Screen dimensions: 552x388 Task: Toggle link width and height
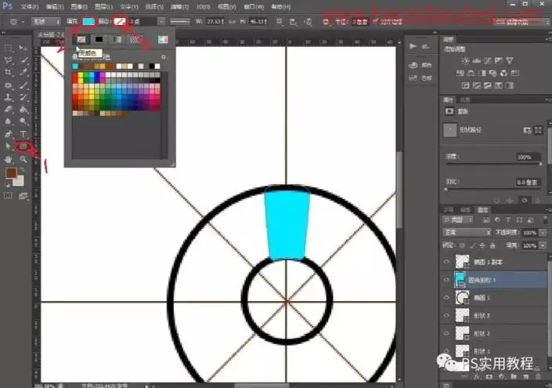232,22
